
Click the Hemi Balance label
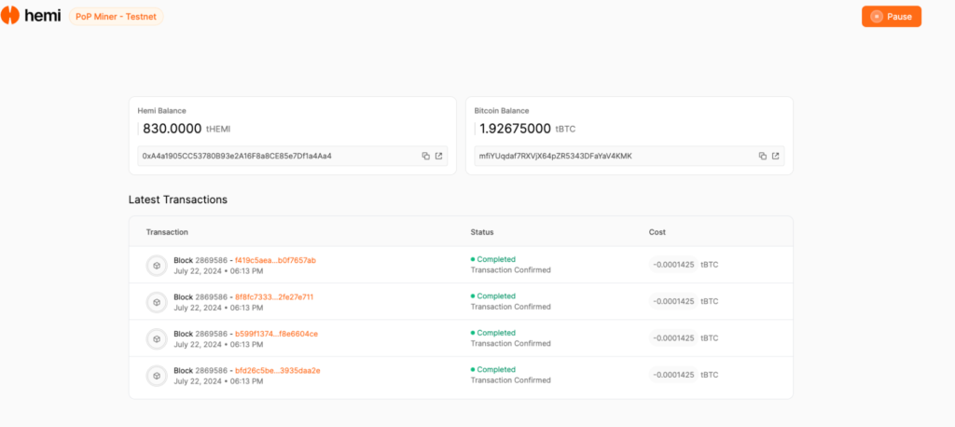coord(162,111)
